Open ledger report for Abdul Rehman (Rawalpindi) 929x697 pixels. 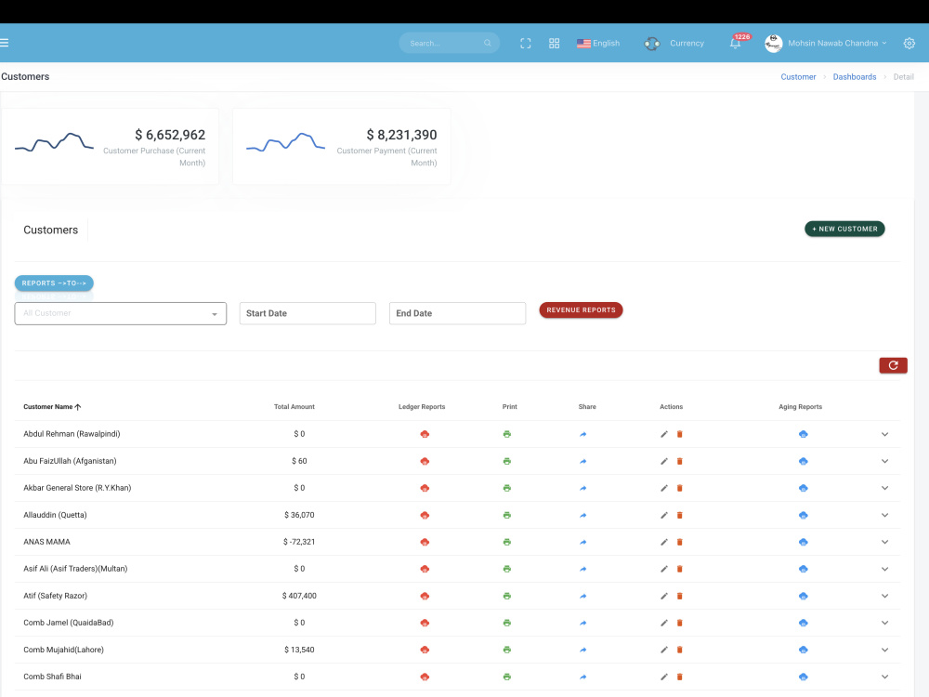pos(425,434)
